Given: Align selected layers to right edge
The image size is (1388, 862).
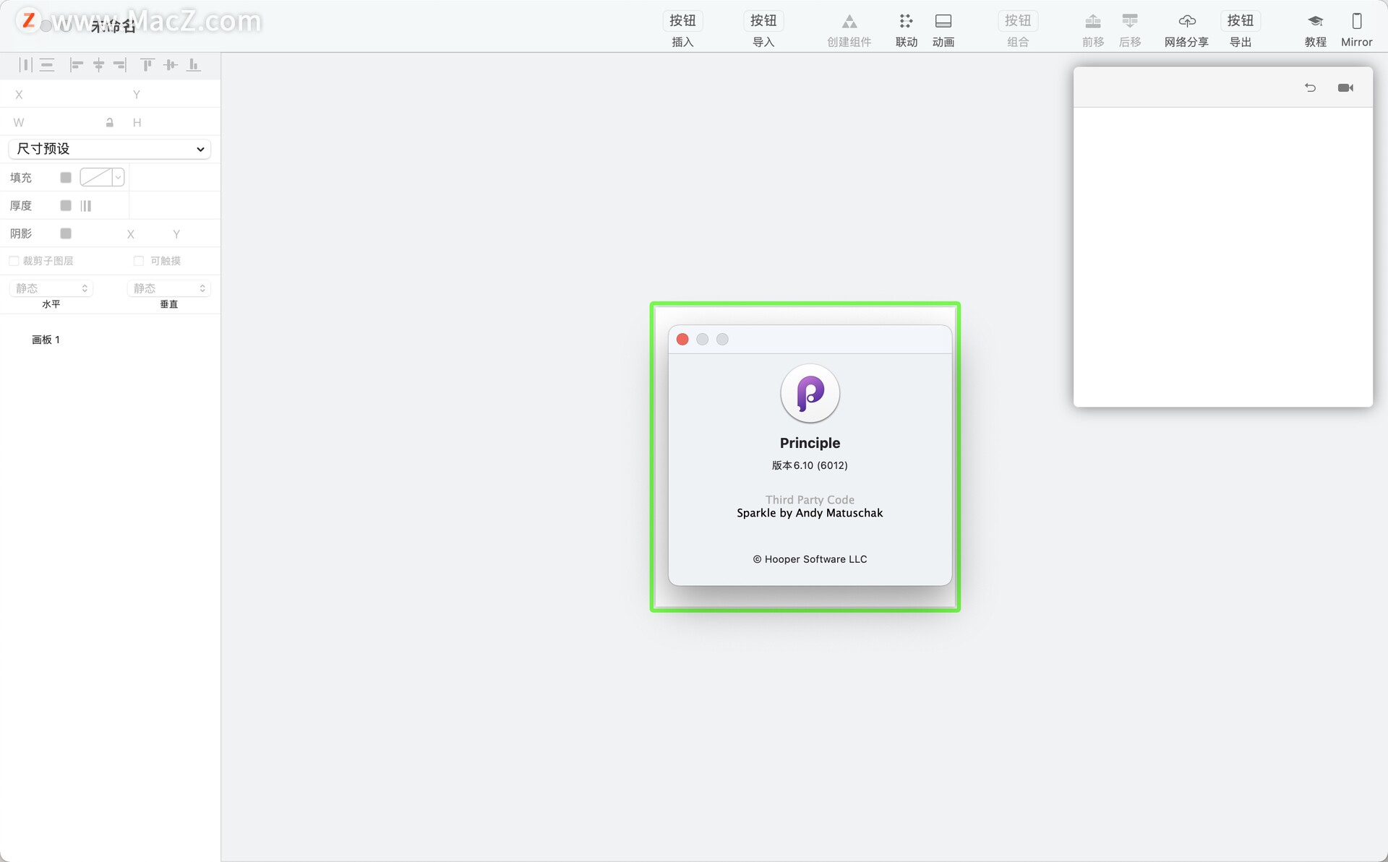Looking at the screenshot, I should (119, 65).
